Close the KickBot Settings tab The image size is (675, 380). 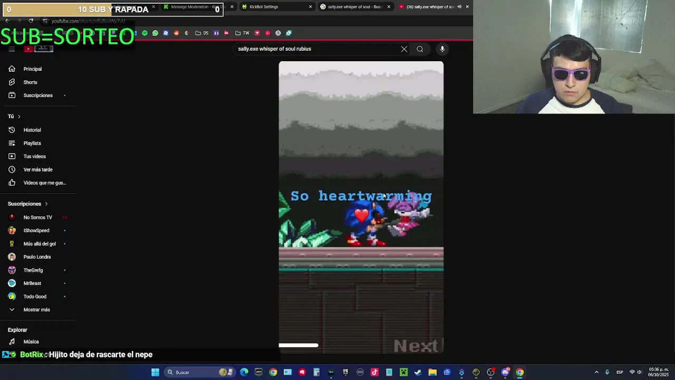(310, 7)
